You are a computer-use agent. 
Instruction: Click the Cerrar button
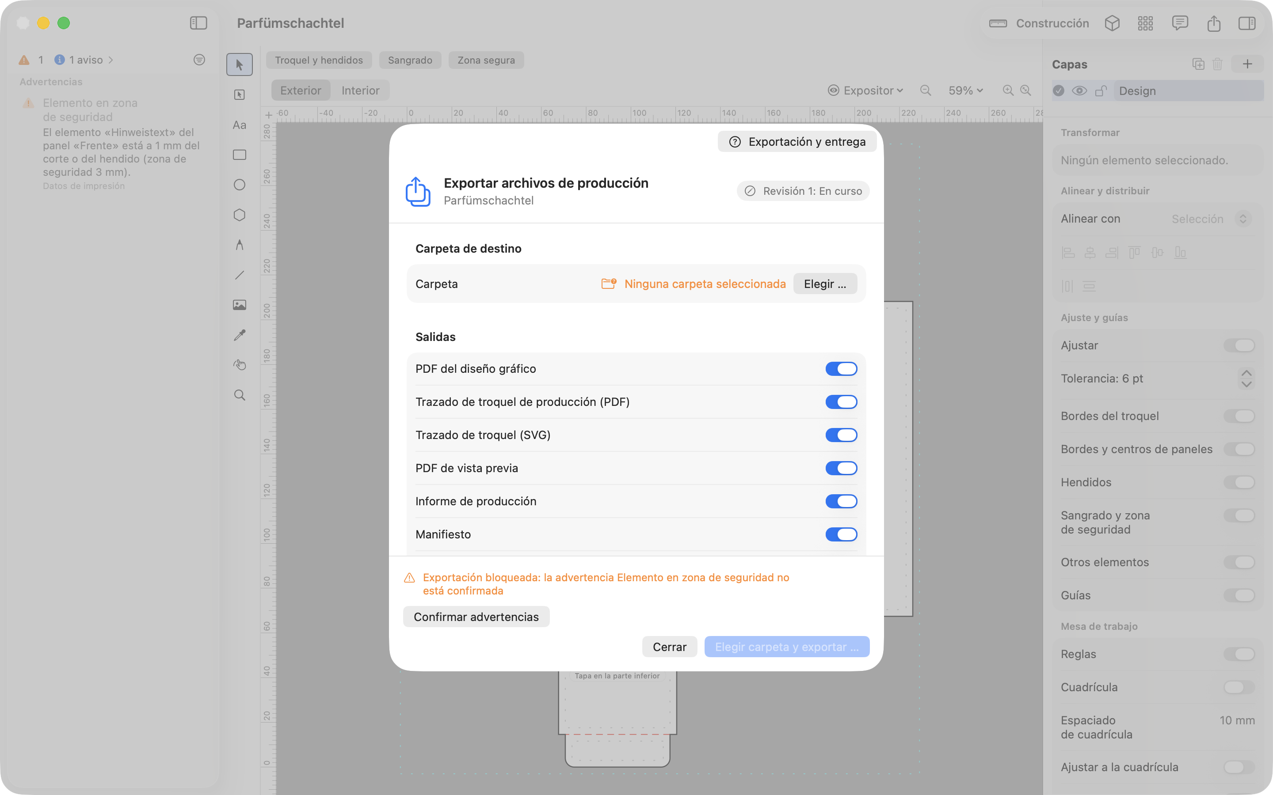[669, 647]
